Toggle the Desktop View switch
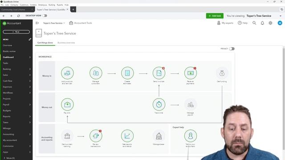Image resolution: width=285 pixels, height=160 pixels. click(x=45, y=16)
